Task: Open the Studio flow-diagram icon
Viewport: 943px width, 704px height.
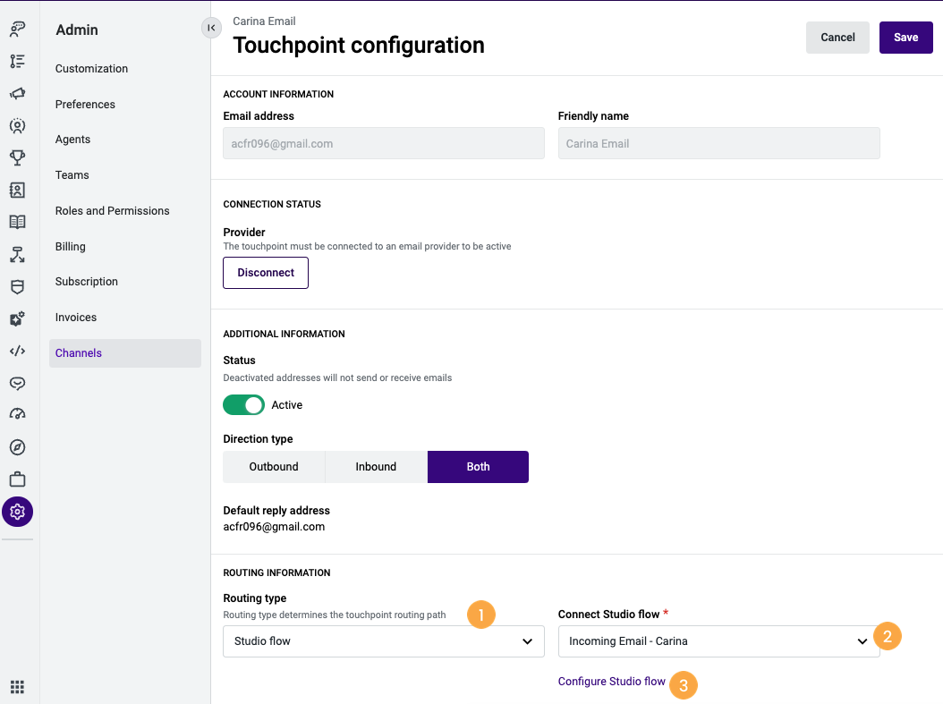Action: pyautogui.click(x=17, y=254)
